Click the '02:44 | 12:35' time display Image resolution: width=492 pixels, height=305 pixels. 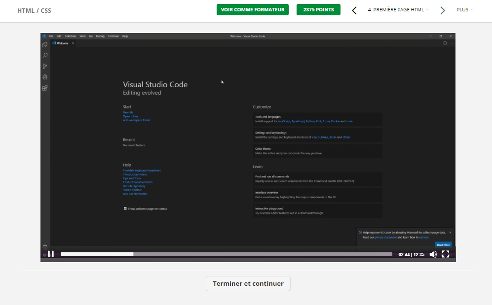click(x=412, y=255)
